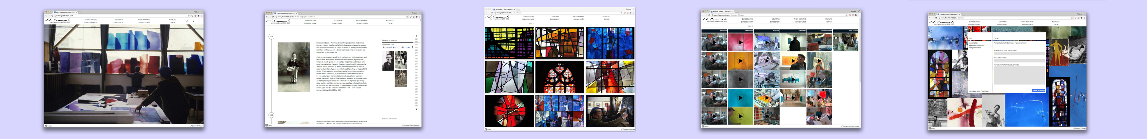Bookmark the Archives filmées page with the star
1147x139 pixels.
(x=846, y=15)
